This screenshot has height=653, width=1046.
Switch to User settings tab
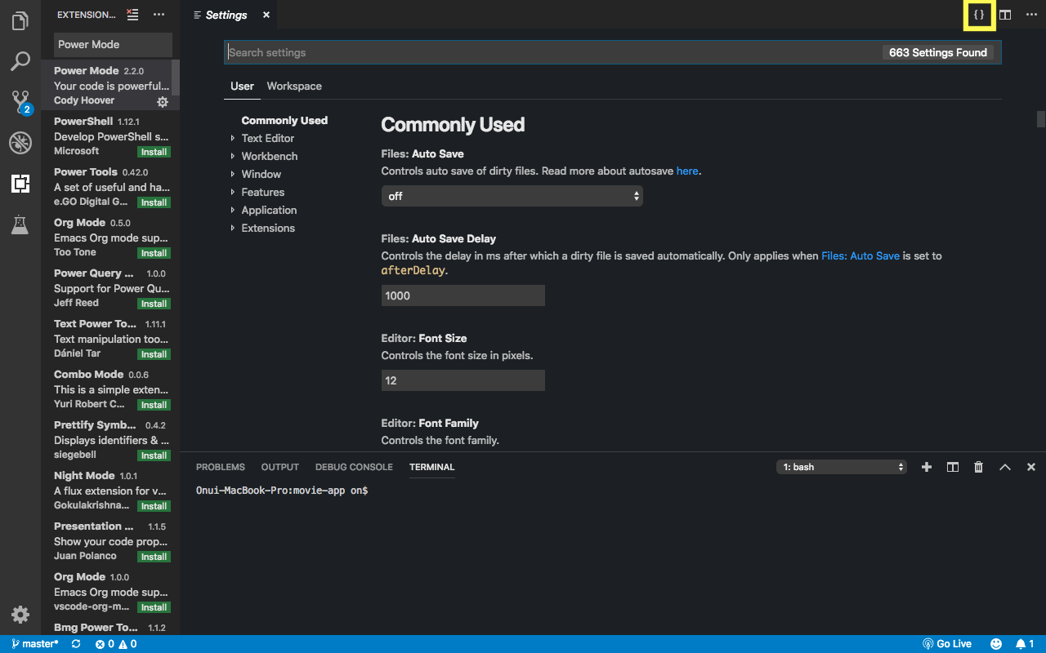(x=242, y=86)
